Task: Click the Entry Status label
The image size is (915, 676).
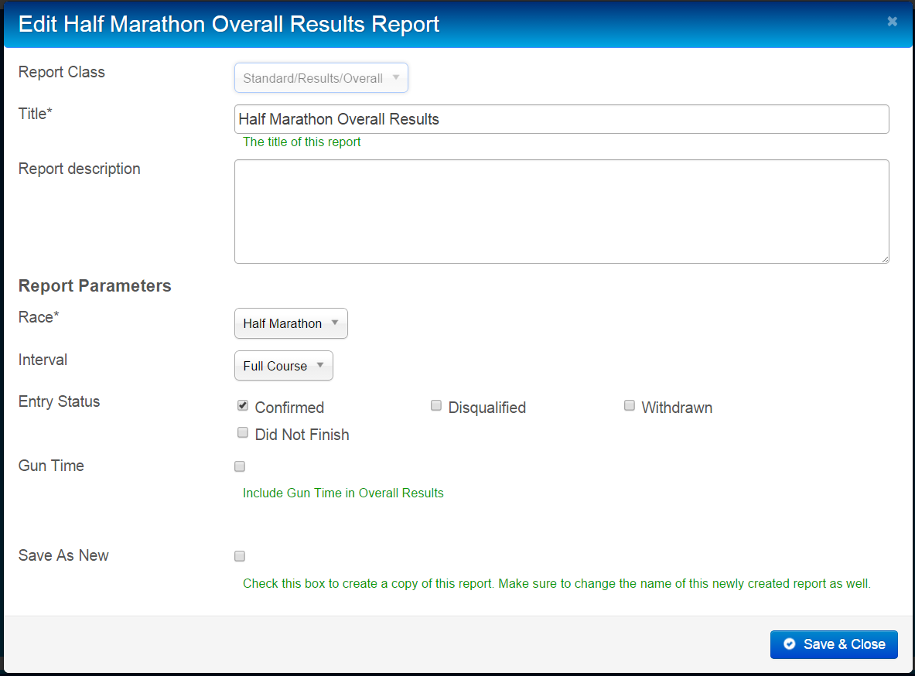Action: 59,401
